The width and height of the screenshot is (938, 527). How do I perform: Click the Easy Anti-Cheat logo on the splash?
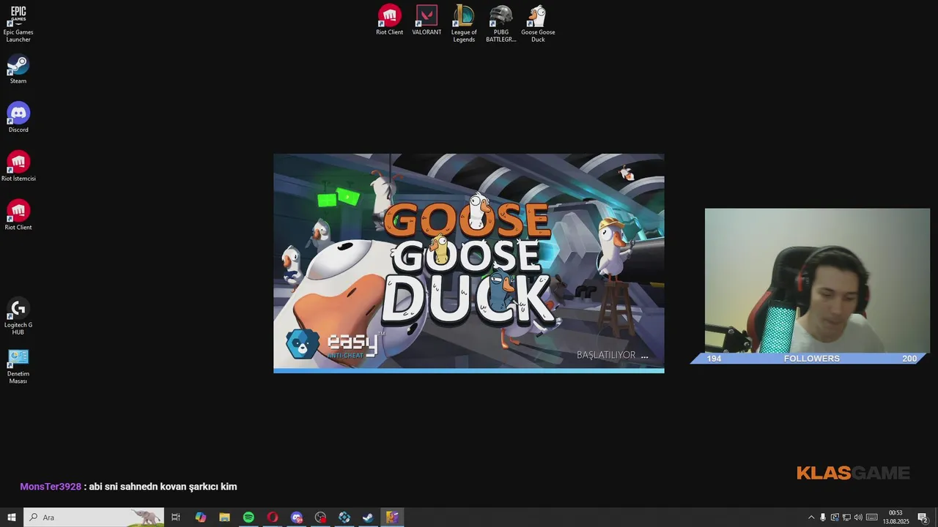[x=334, y=344]
